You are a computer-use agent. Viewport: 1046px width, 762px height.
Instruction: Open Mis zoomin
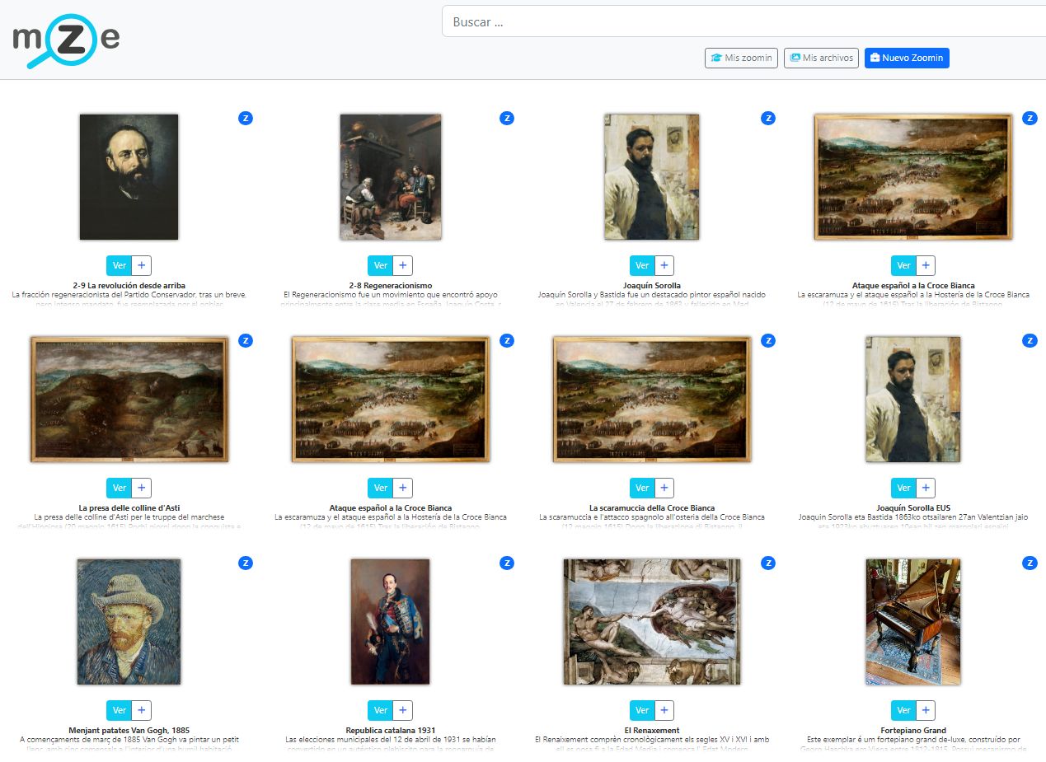point(741,58)
